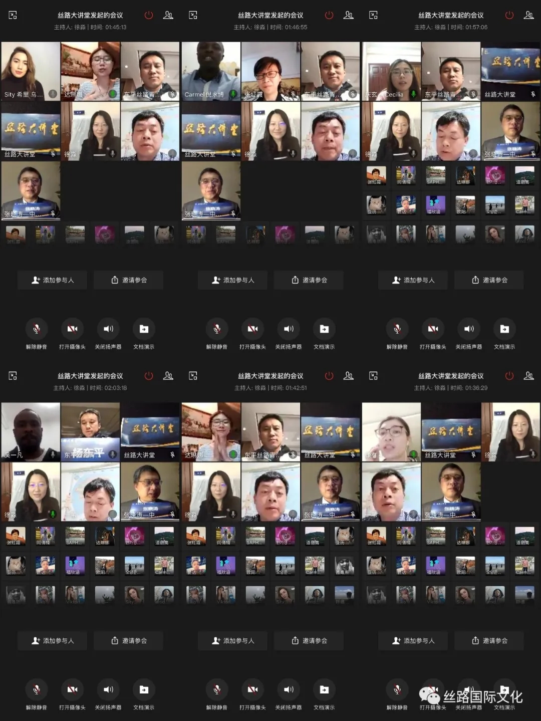
Task: Show participants icon in the 02:03:18 meeting
Action: click(x=168, y=376)
